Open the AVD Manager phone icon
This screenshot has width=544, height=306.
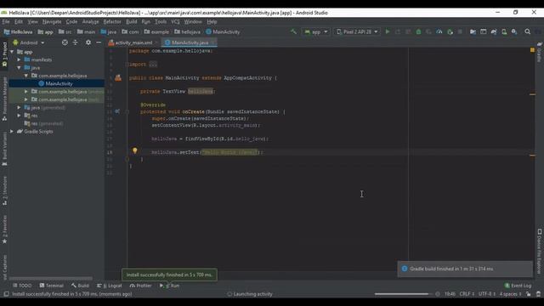click(x=504, y=31)
